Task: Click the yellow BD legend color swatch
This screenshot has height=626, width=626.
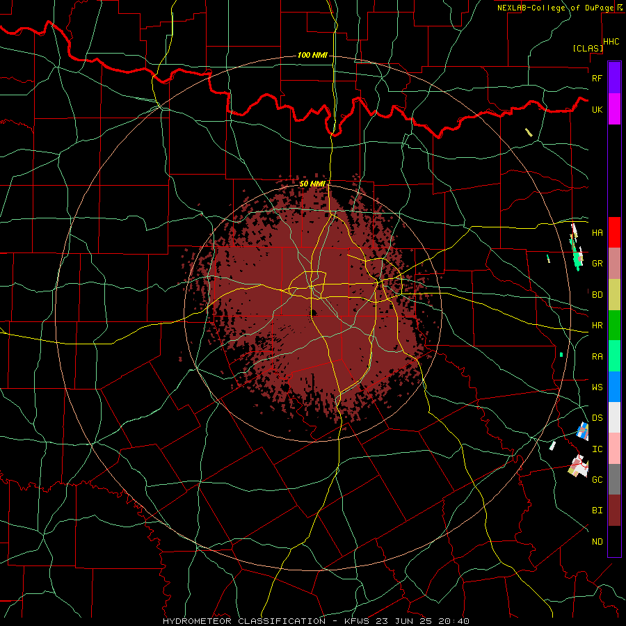Action: point(614,294)
